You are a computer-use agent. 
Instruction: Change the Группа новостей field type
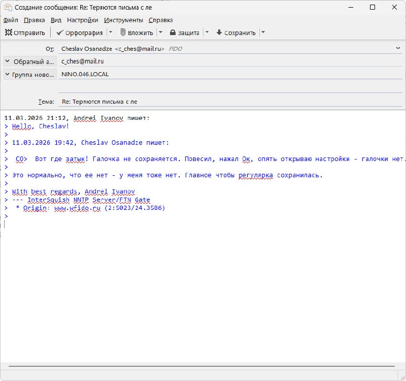pyautogui.click(x=29, y=74)
